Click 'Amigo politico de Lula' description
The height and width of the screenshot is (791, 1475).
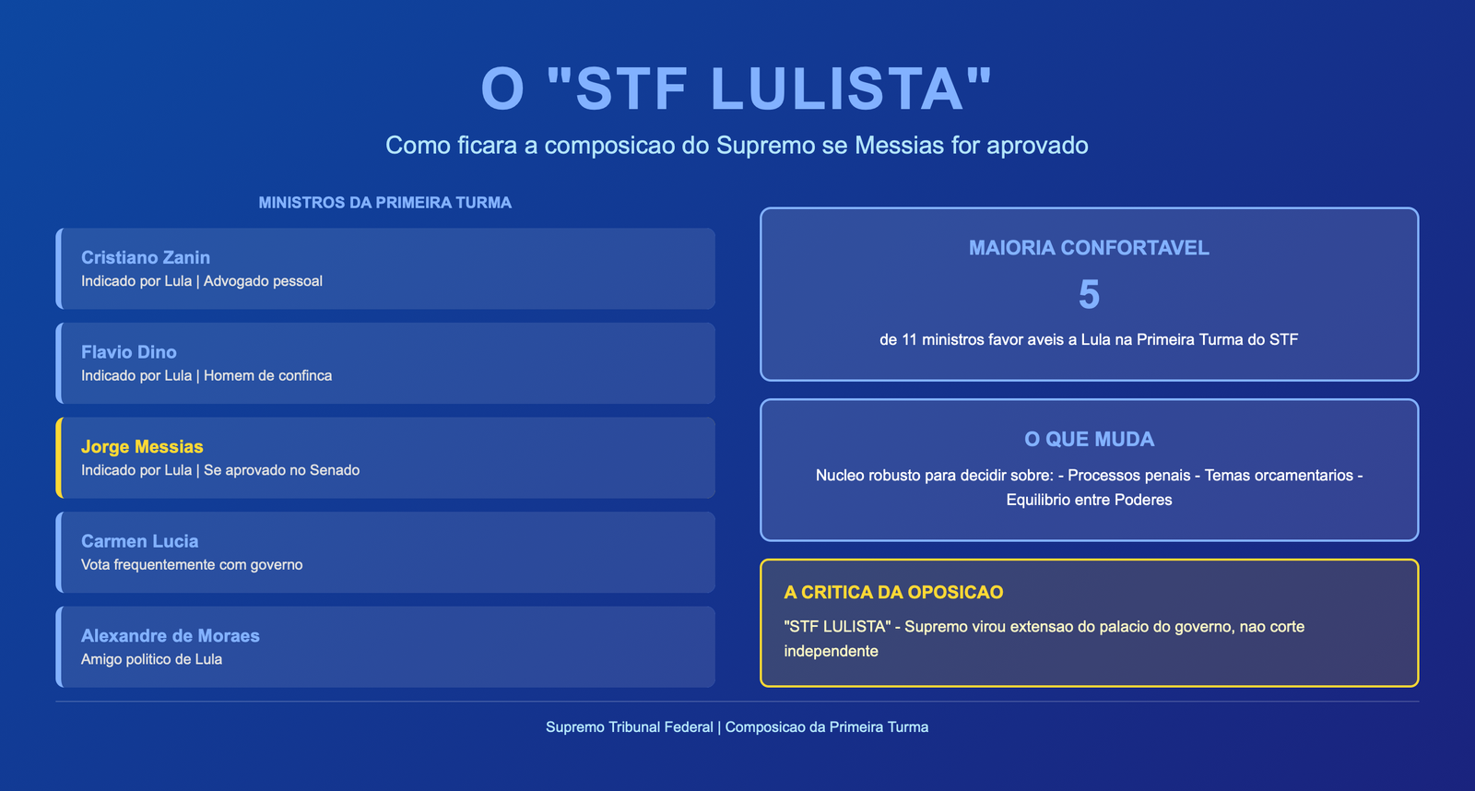pos(152,659)
